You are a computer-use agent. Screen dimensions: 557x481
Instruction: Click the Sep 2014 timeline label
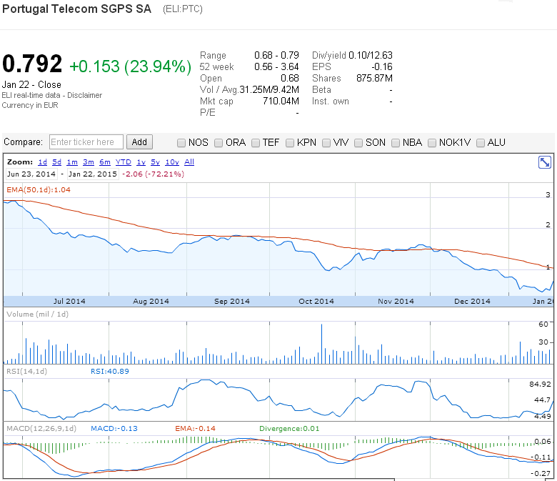[x=232, y=302]
